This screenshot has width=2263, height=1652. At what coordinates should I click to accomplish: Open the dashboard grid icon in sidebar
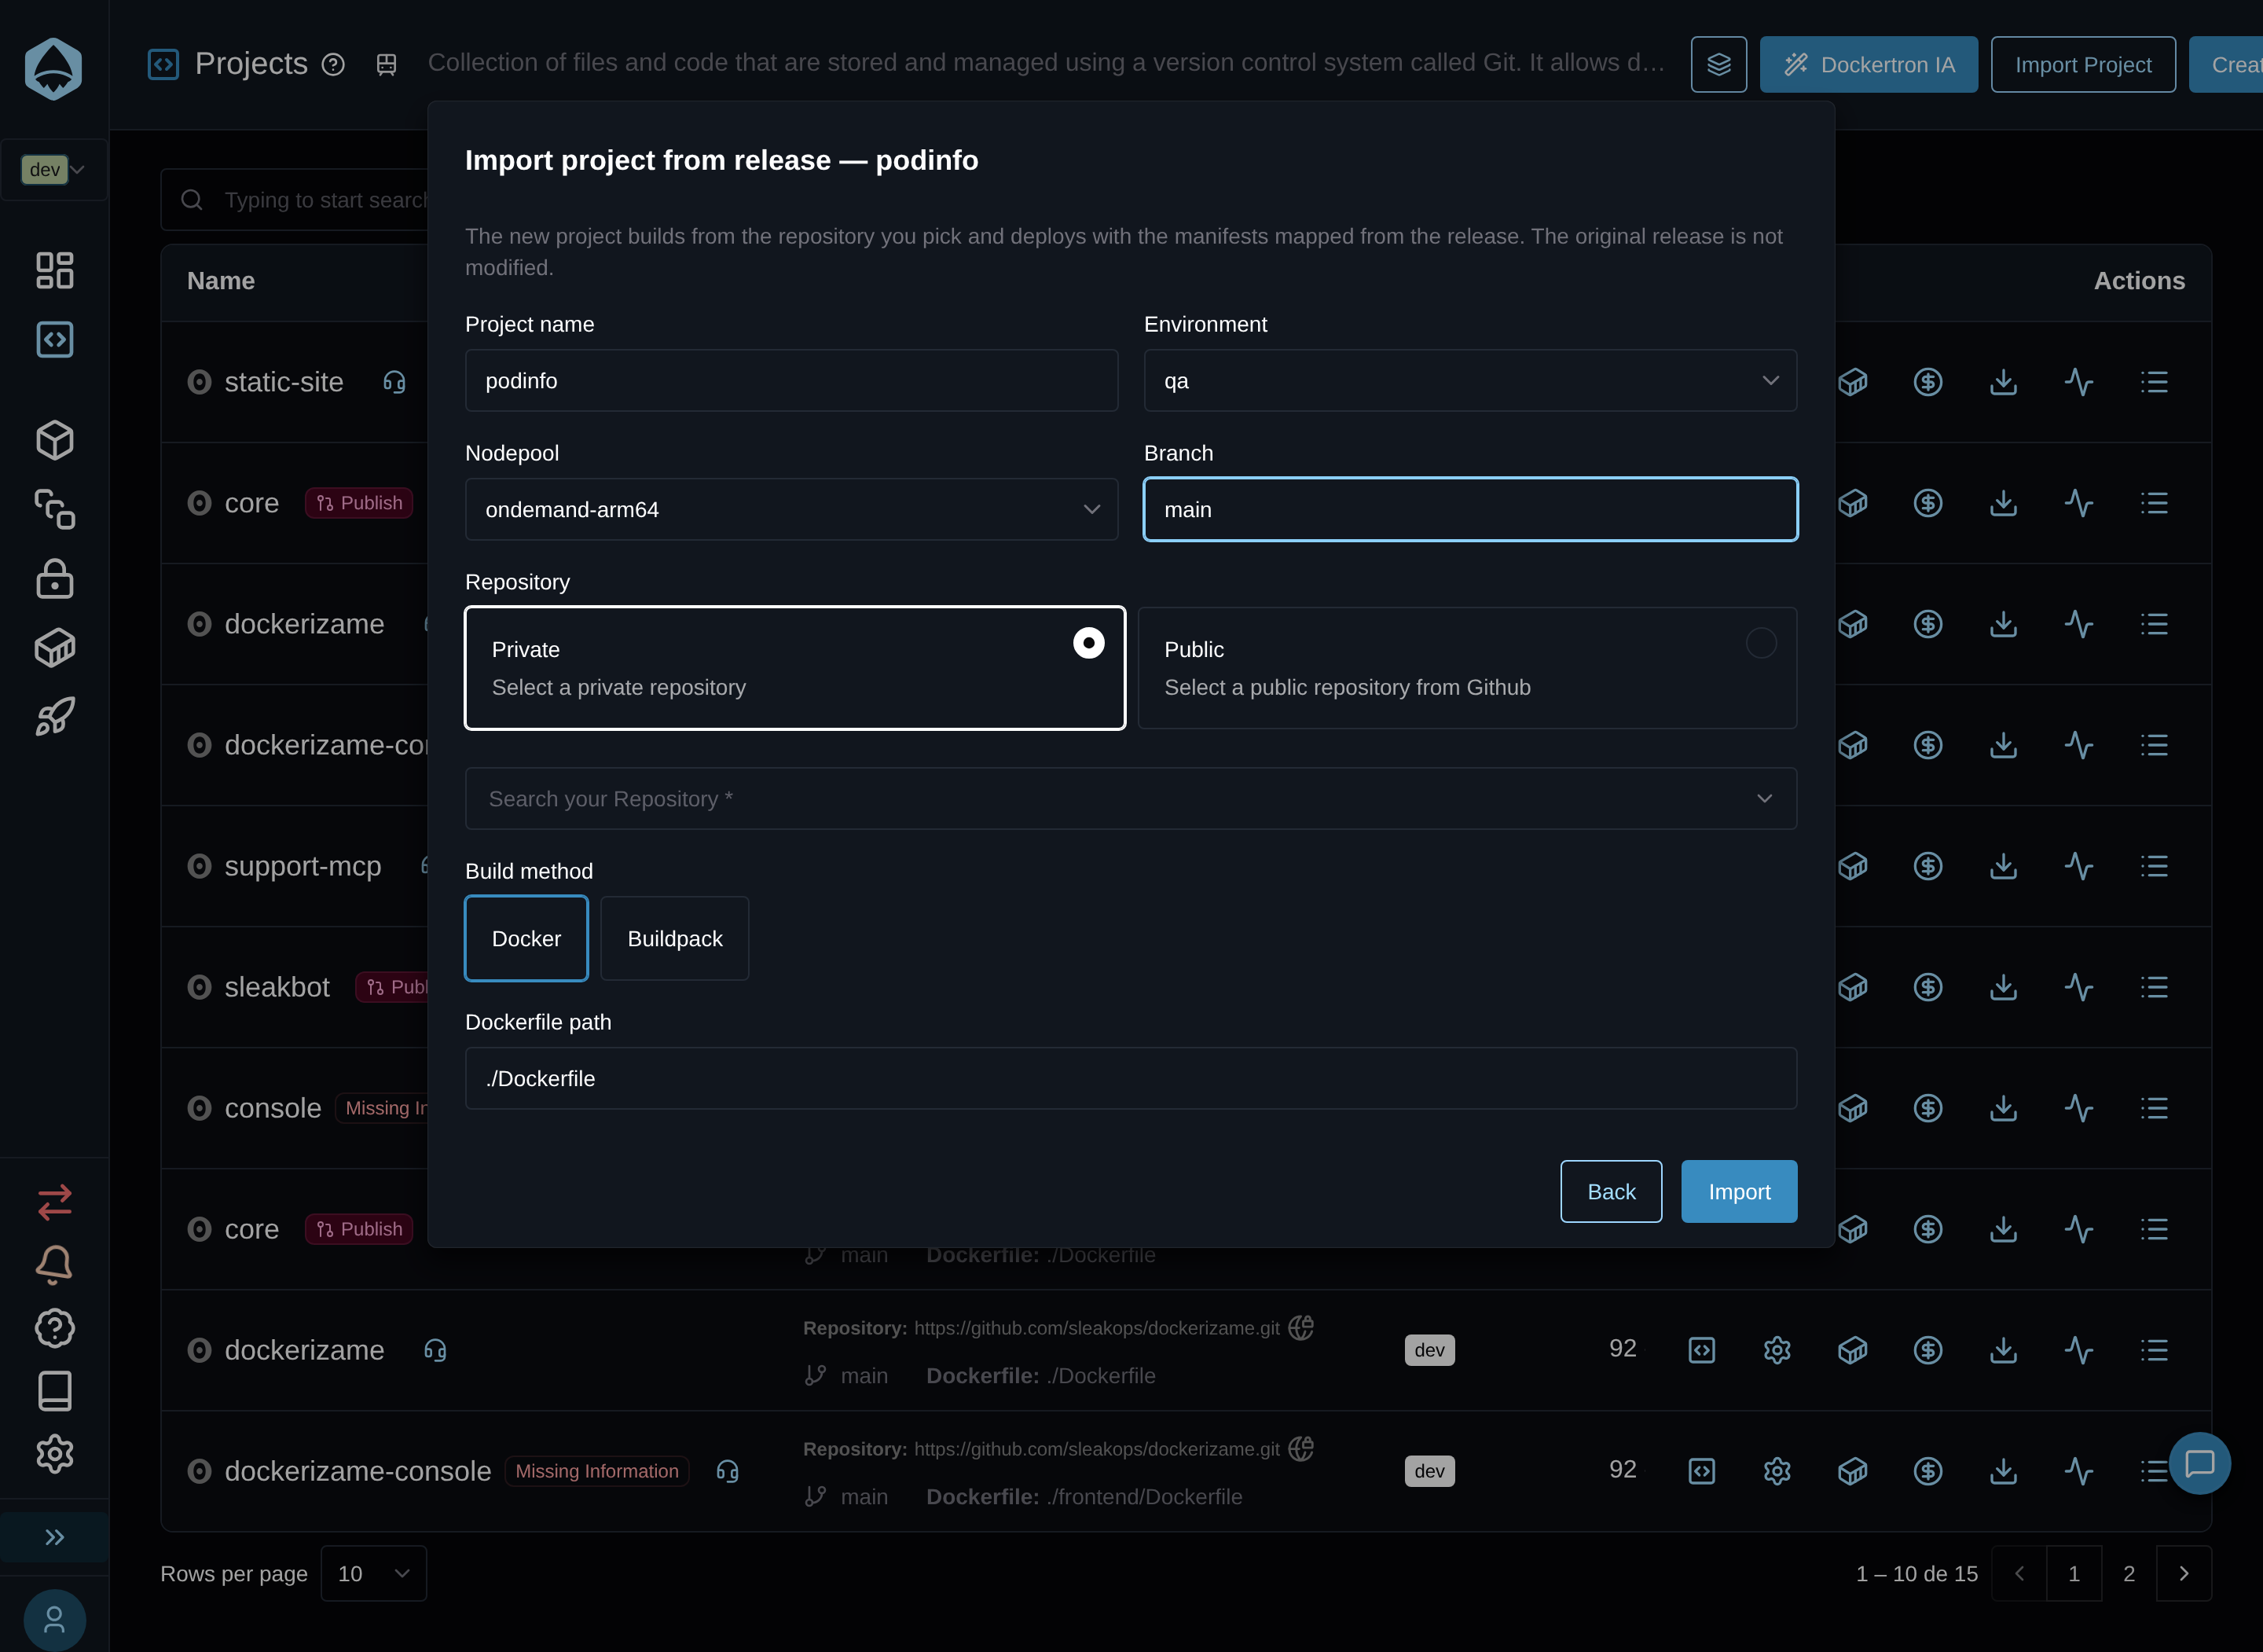54,270
